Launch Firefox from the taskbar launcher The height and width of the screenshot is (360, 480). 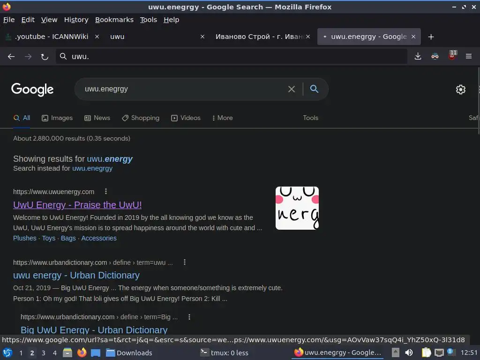click(82, 352)
